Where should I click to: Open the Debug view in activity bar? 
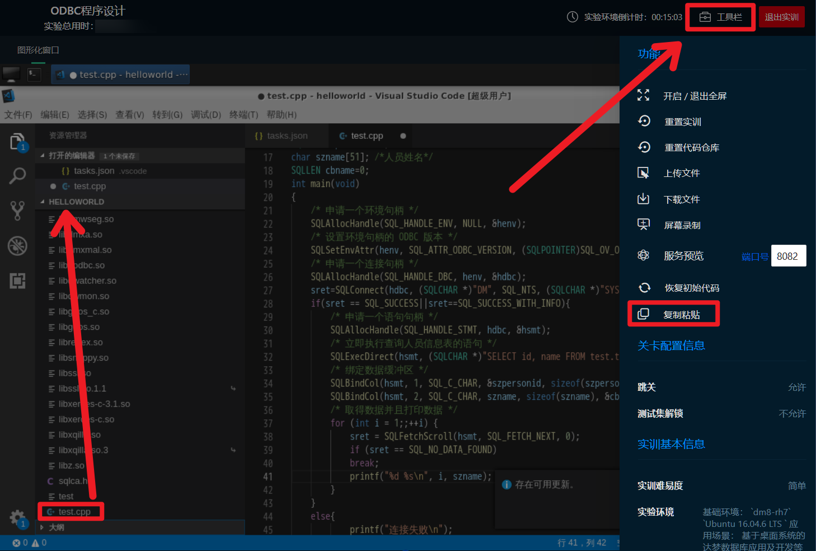pos(17,246)
